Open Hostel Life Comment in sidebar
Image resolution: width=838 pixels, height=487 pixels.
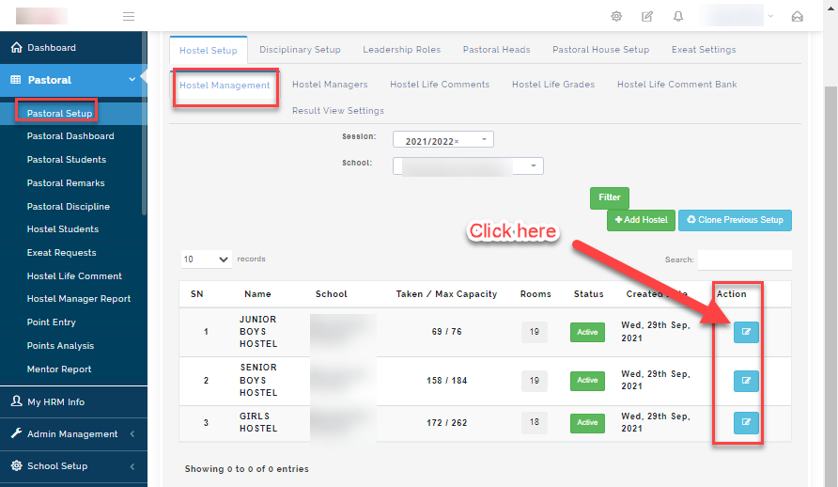coord(74,275)
